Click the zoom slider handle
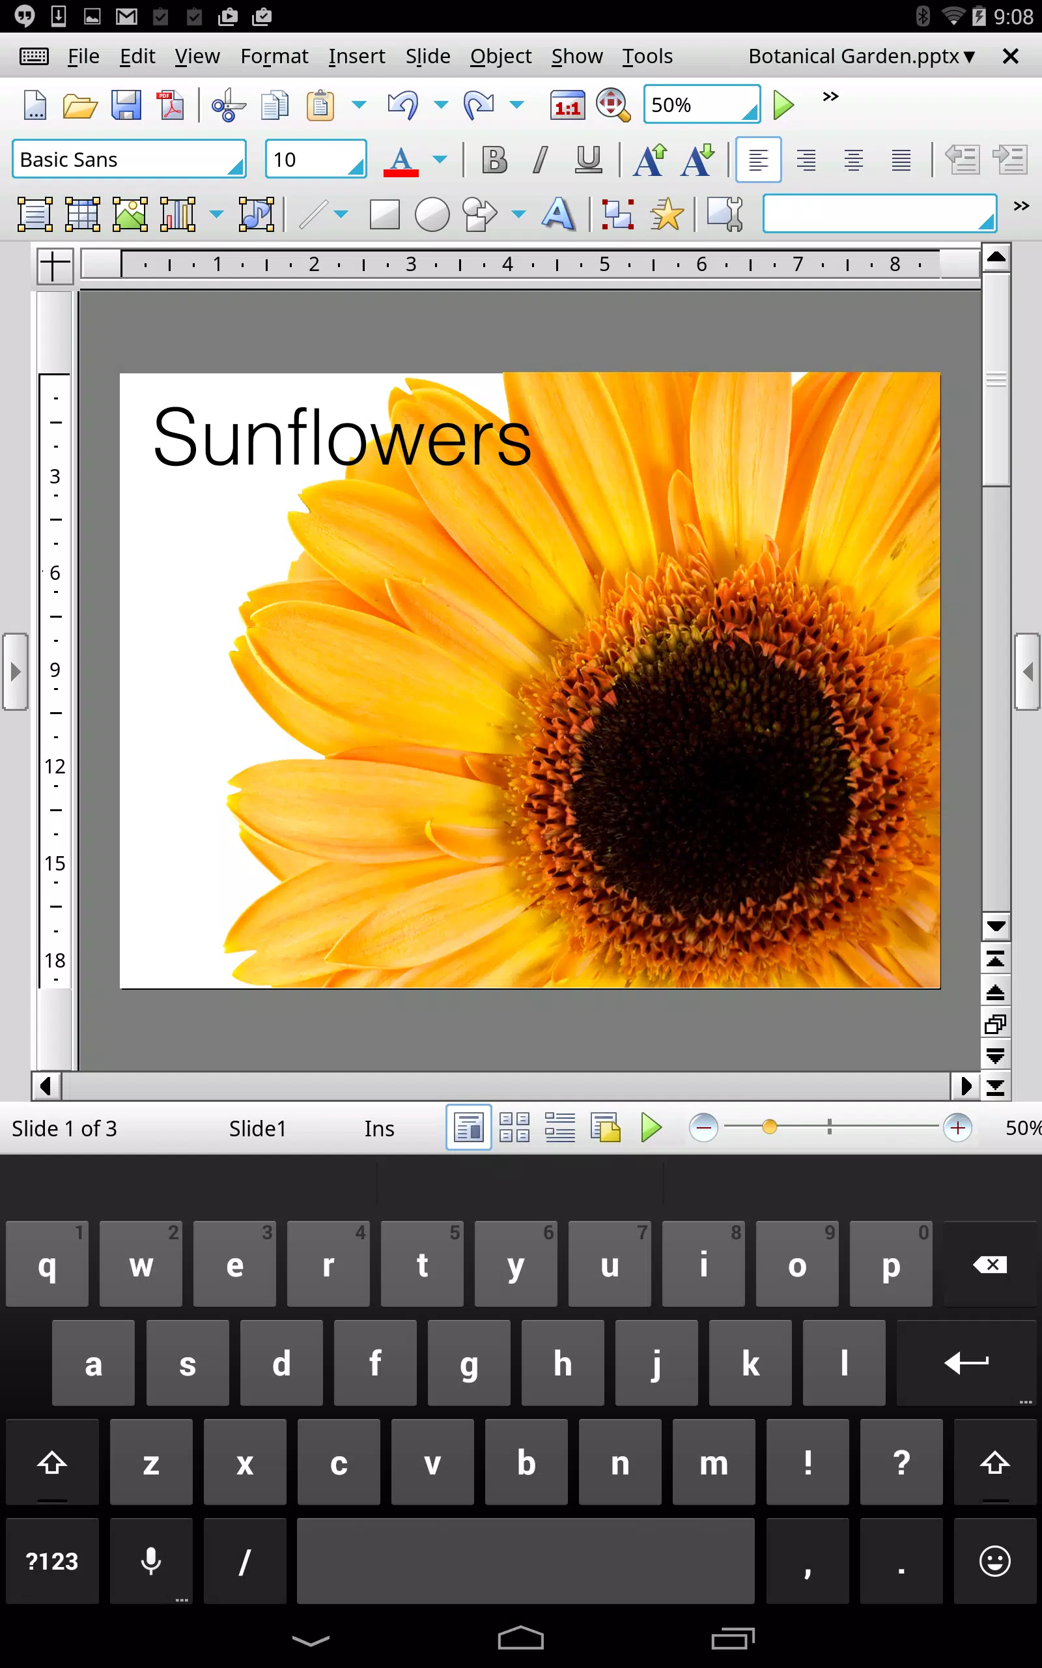Viewport: 1042px width, 1668px height. tap(769, 1127)
